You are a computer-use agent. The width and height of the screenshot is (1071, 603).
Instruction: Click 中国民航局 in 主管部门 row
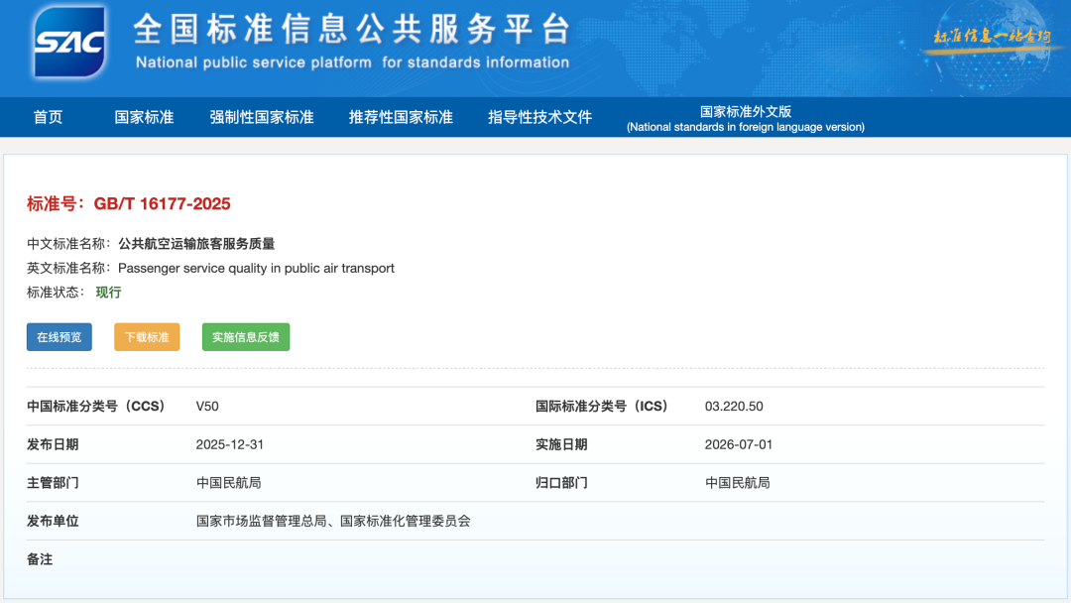(x=229, y=483)
